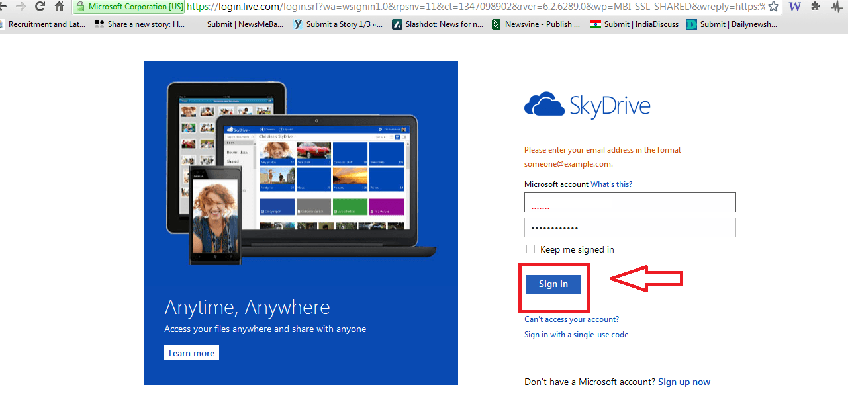The image size is (848, 408).
Task: Open the purple W extension icon
Action: click(795, 7)
